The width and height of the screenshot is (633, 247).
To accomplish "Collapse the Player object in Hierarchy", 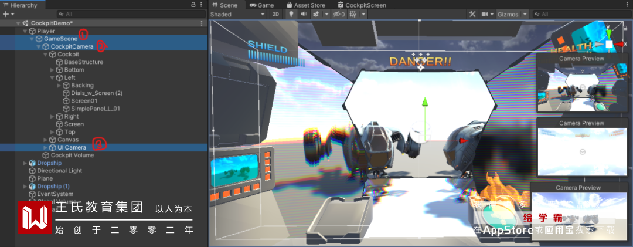I will [25, 31].
